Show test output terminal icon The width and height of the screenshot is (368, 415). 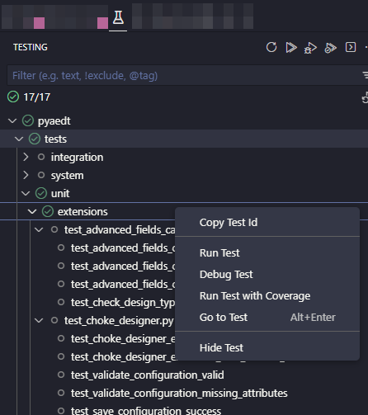click(351, 47)
